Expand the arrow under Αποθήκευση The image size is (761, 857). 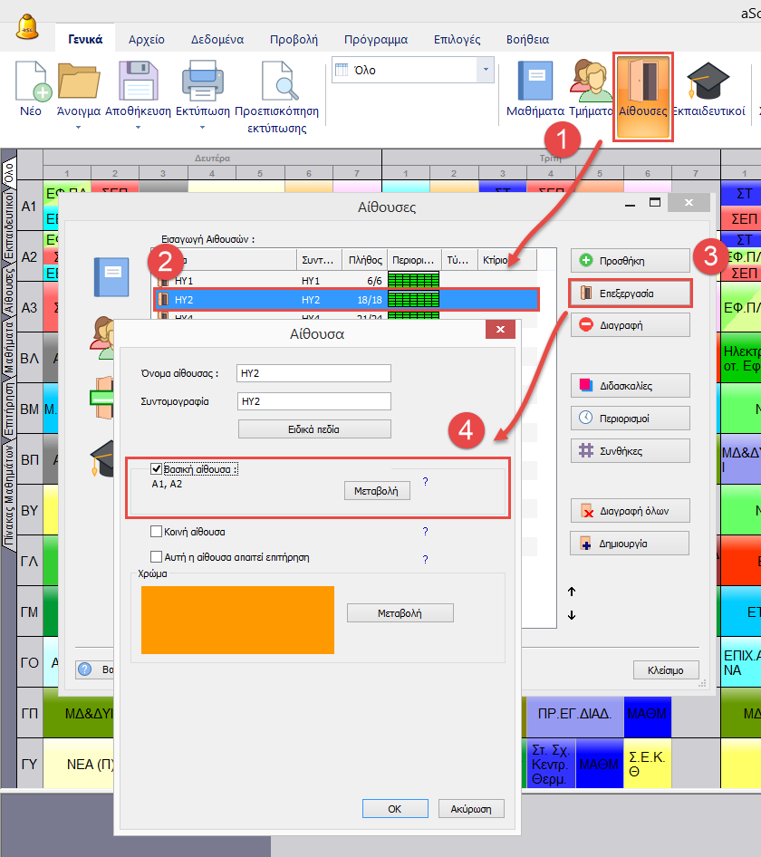point(138,128)
